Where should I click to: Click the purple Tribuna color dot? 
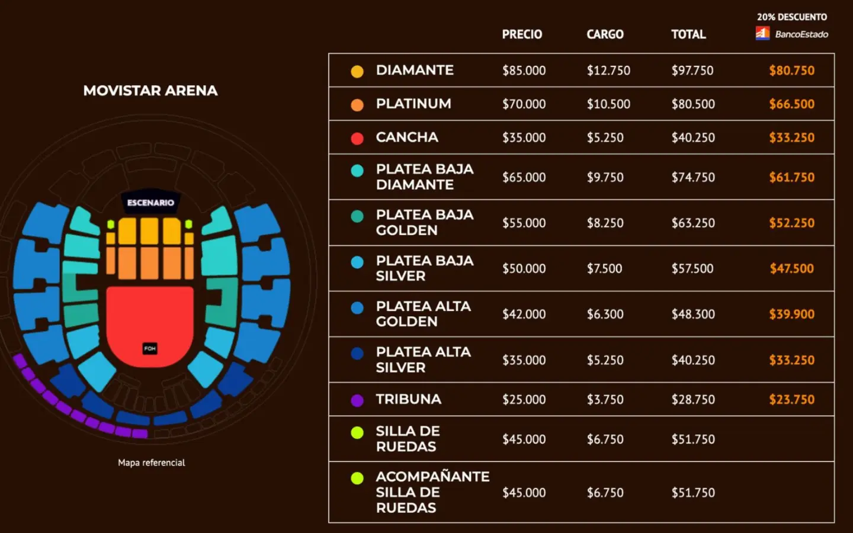[357, 400]
